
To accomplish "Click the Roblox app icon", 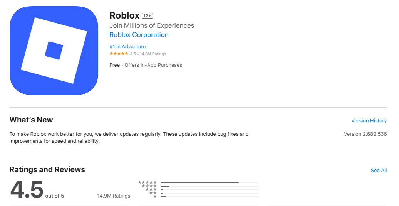I will pyautogui.click(x=54, y=51).
